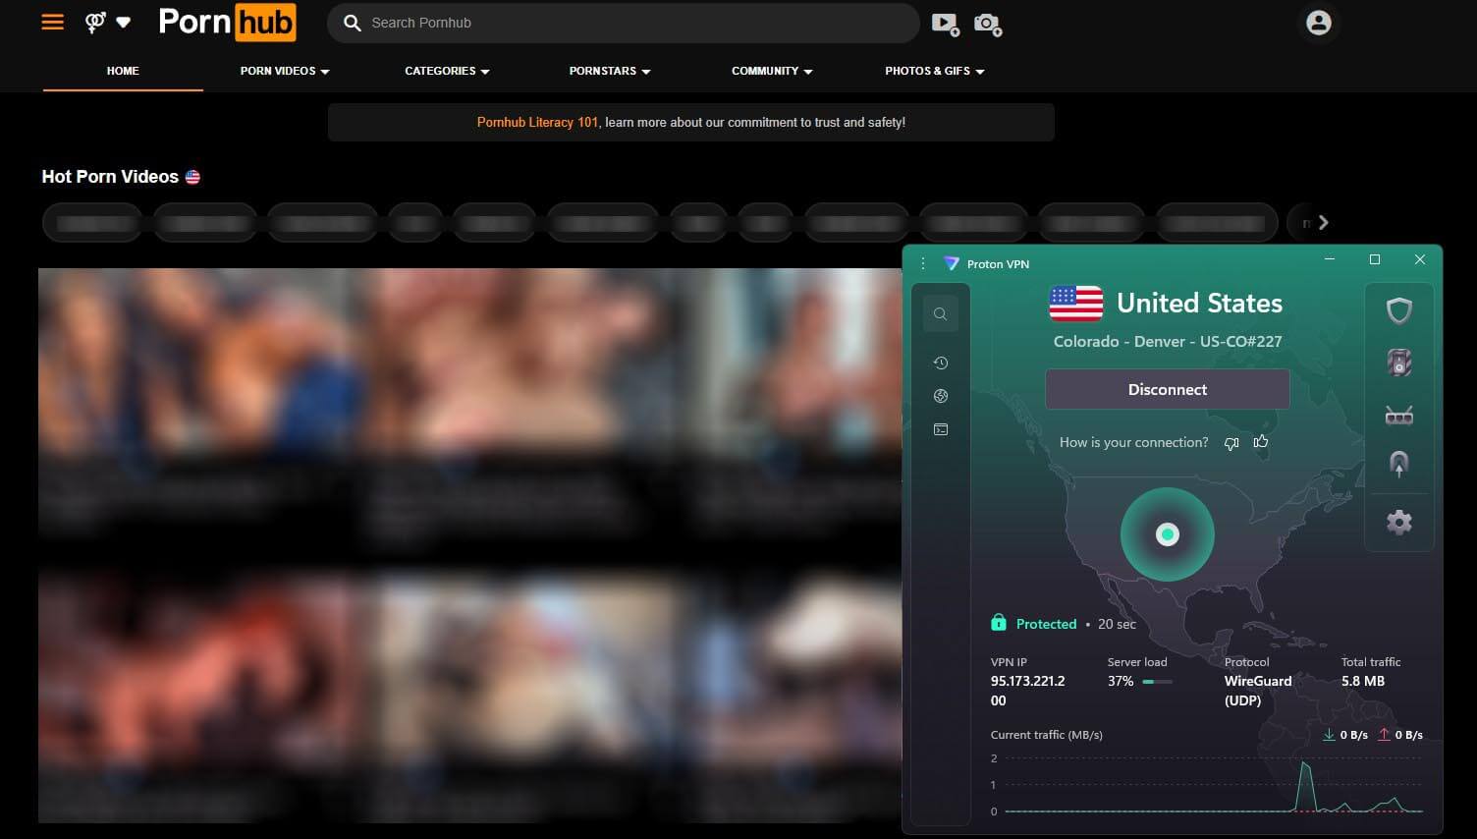Click the 37% server load bar
Image resolution: width=1477 pixels, height=839 pixels.
coord(1157,682)
